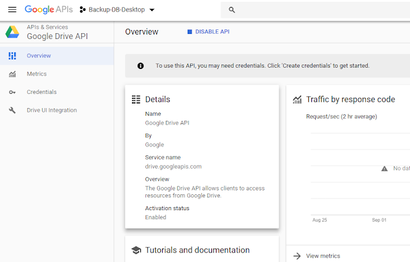Click the Tutorials graduation cap icon
Viewport: 410px width, 262px height.
[136, 250]
